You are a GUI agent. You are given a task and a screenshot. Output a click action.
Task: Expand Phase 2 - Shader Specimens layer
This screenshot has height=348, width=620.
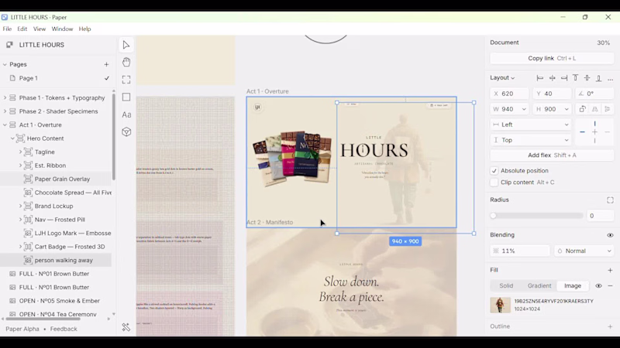pos(5,111)
